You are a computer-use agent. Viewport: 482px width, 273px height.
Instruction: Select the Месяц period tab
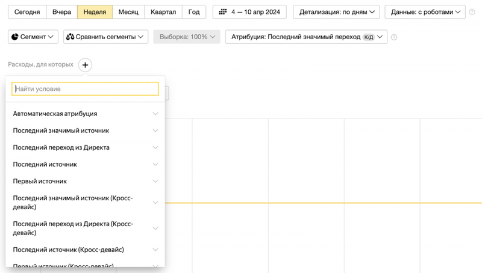coord(128,12)
